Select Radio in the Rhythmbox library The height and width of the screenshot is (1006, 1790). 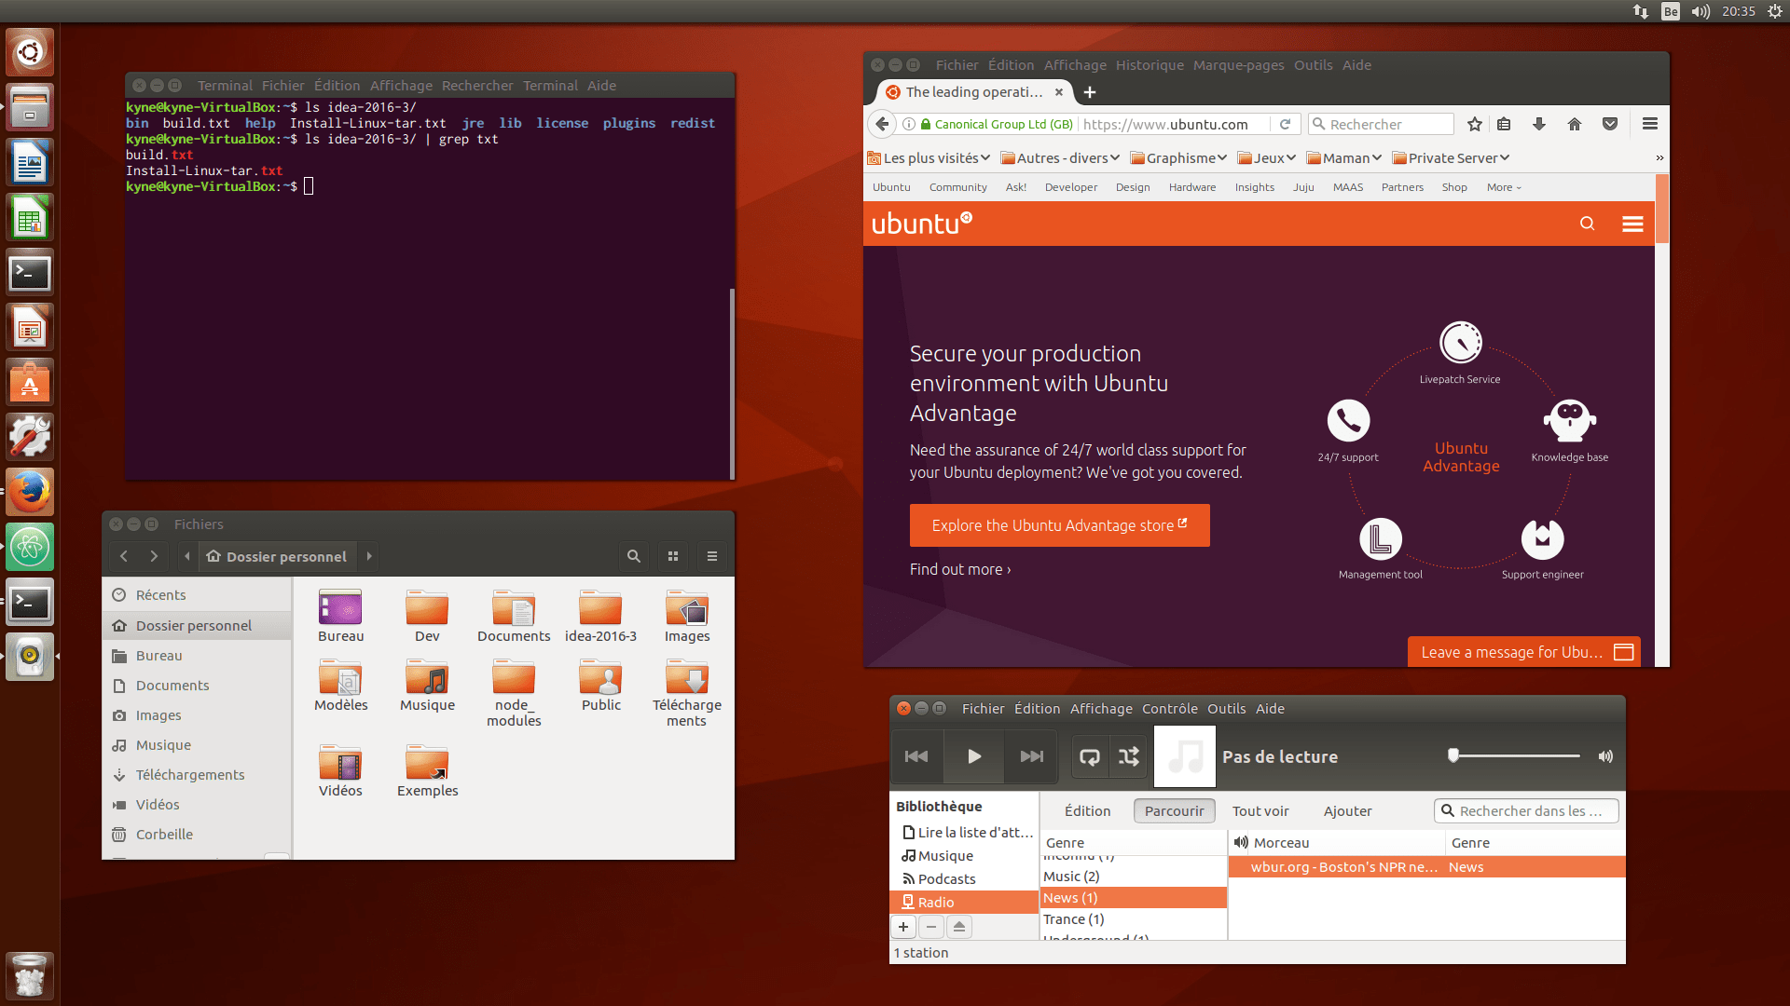pyautogui.click(x=935, y=902)
